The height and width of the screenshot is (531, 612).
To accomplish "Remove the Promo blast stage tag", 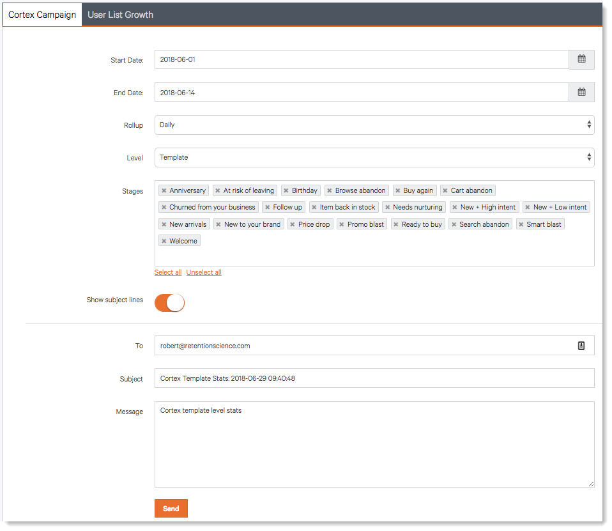I will [342, 224].
